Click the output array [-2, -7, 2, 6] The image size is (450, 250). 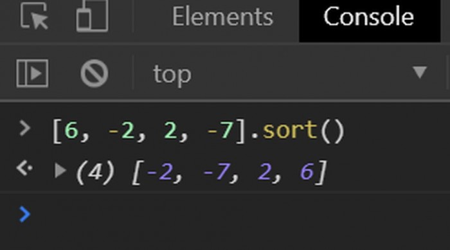229,172
